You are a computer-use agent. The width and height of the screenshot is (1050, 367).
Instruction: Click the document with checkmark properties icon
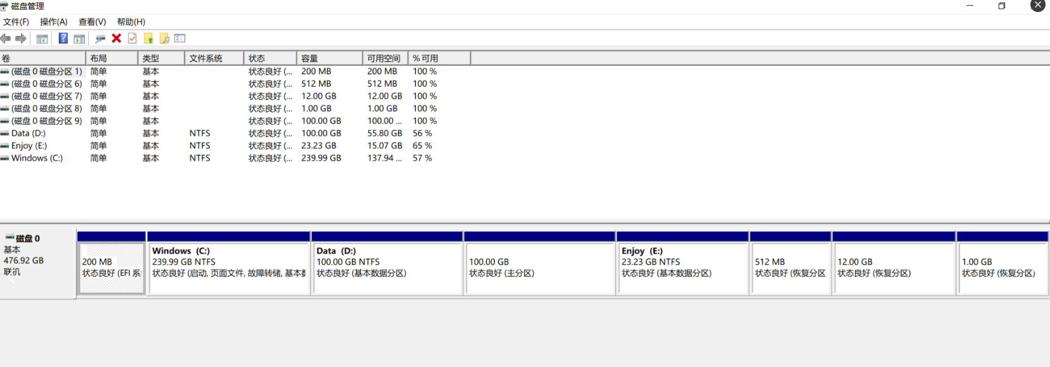[132, 39]
